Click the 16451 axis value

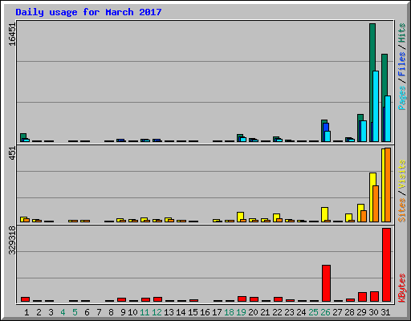pos(12,35)
